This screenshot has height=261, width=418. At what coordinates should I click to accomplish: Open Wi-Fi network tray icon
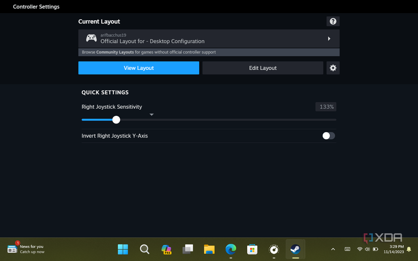tap(360, 249)
